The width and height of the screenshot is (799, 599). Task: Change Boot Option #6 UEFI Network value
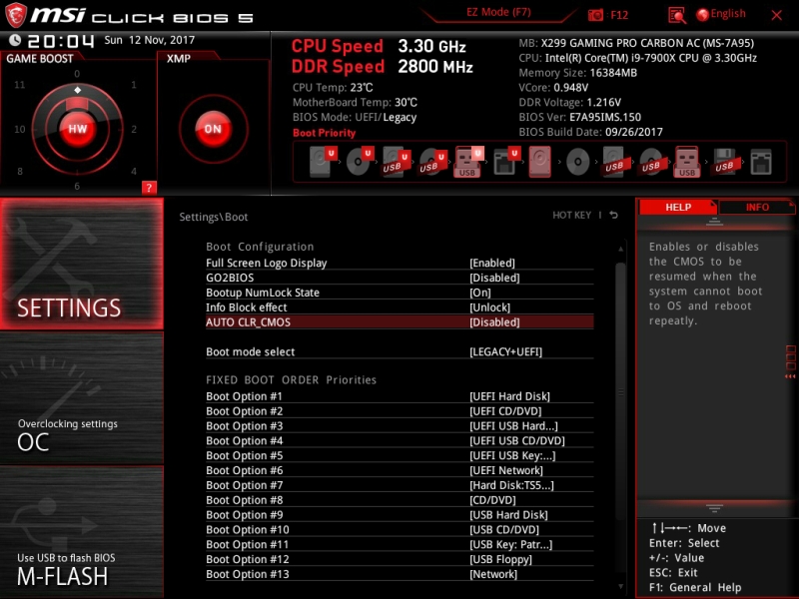506,470
